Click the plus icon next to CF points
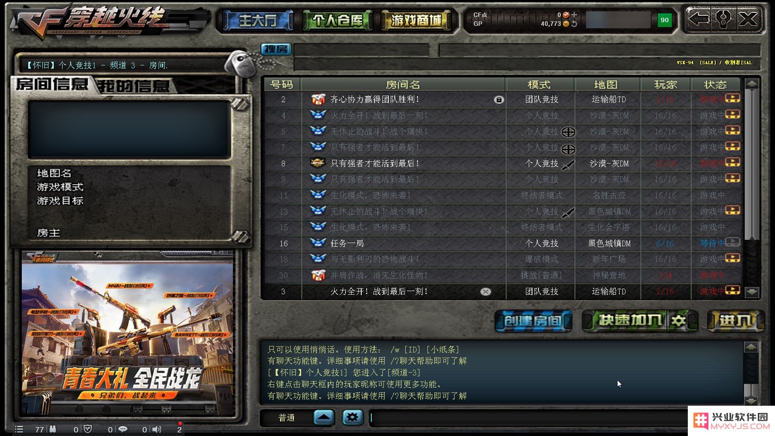The width and height of the screenshot is (775, 436). [x=574, y=15]
